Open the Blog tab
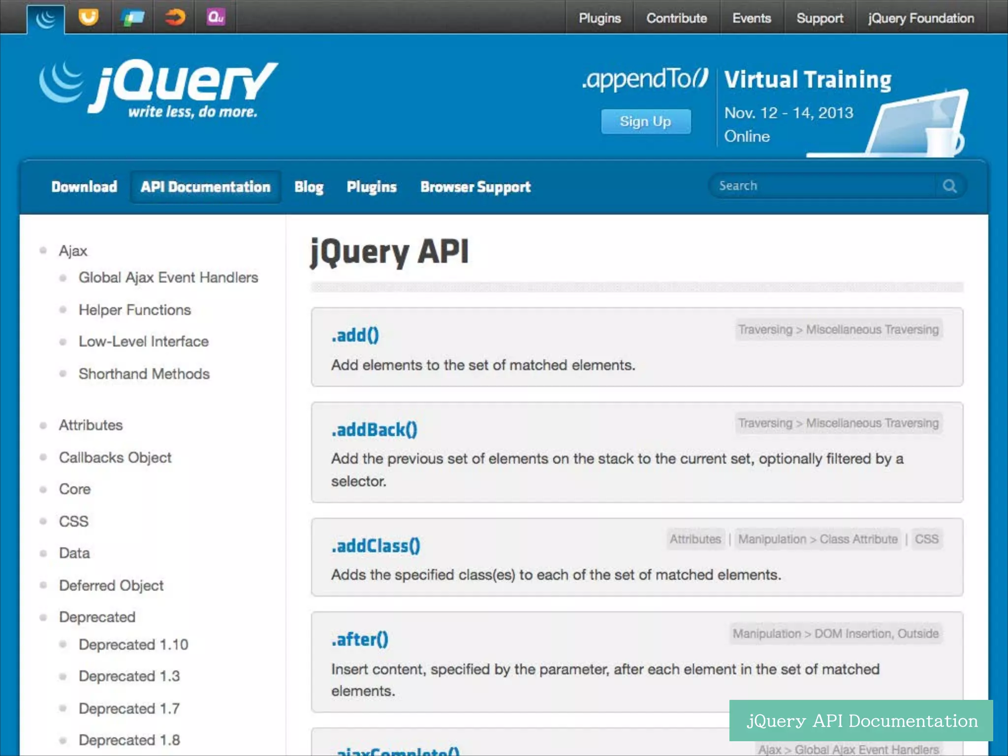This screenshot has height=756, width=1008. point(309,187)
